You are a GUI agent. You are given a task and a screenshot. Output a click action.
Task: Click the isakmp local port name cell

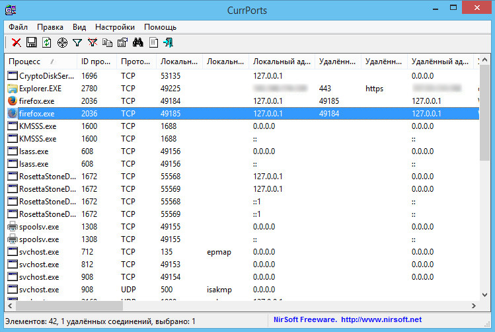click(x=219, y=290)
